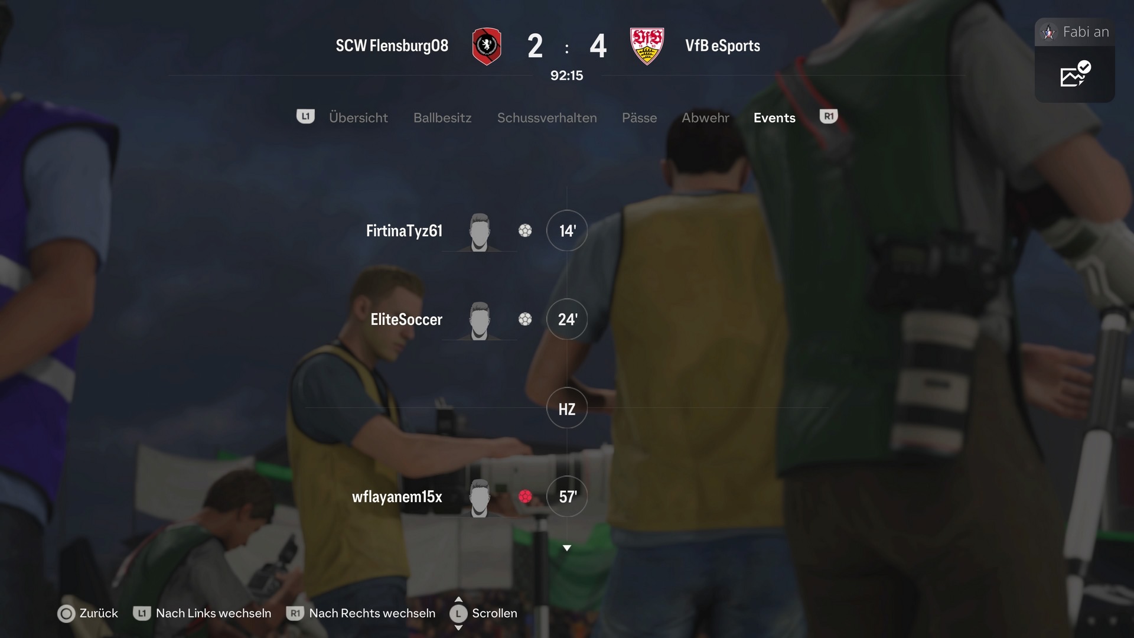1134x638 pixels.
Task: Click the VfB eSports club crest
Action: coord(647,46)
